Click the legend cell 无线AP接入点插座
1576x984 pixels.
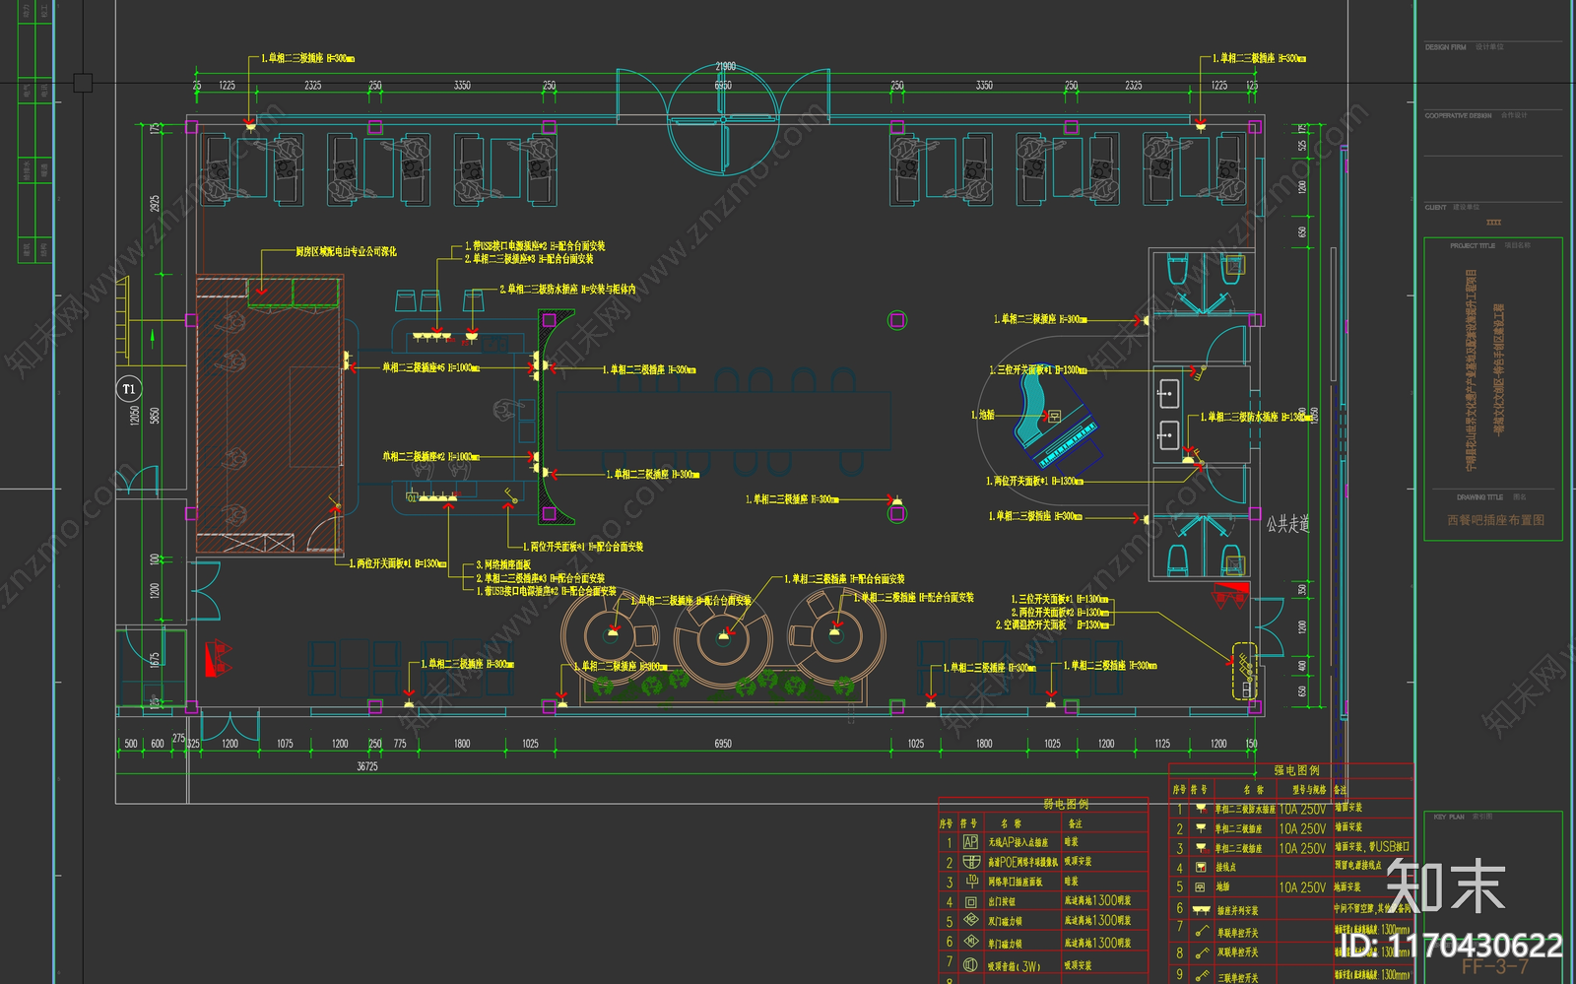click(1018, 843)
